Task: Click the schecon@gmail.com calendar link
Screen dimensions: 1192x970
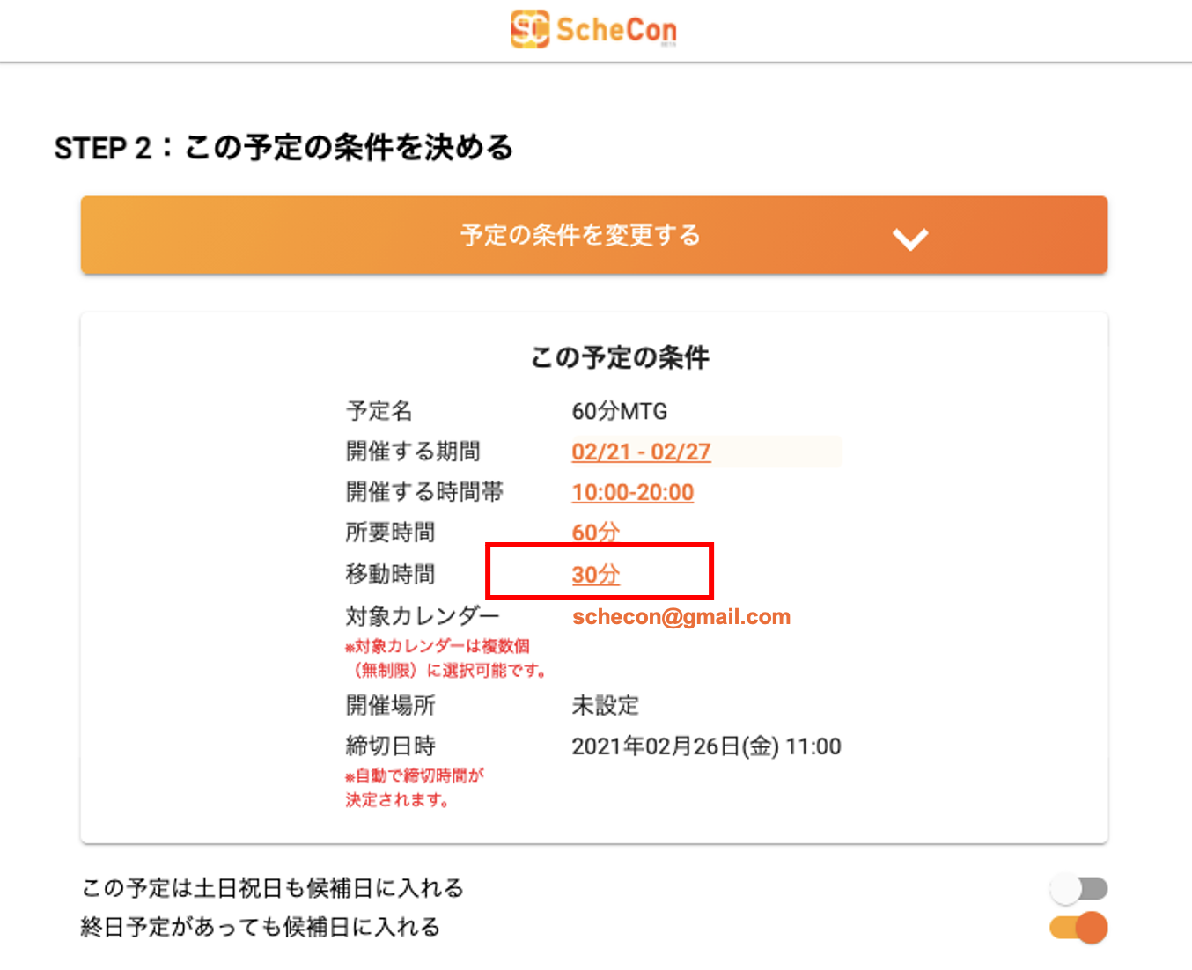Action: pyautogui.click(x=681, y=617)
